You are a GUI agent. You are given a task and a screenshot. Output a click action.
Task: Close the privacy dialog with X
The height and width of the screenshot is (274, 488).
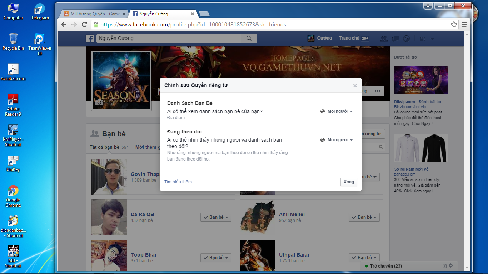tap(355, 86)
